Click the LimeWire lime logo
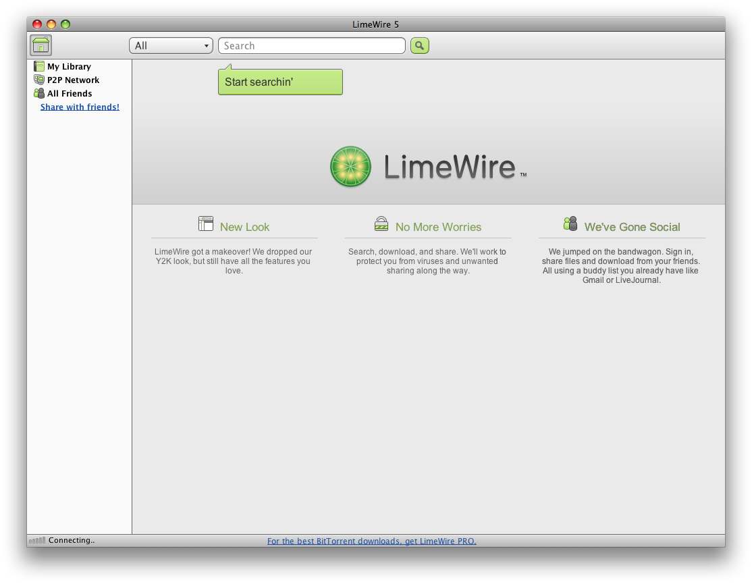Viewport: 752px width, 584px height. click(x=350, y=167)
